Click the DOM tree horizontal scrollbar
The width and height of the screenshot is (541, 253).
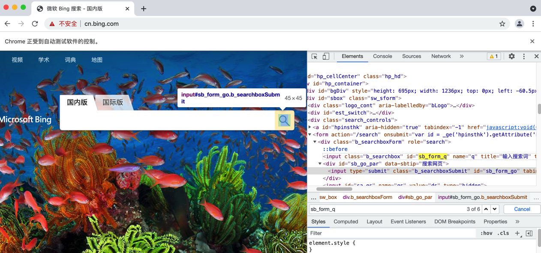[334, 189]
